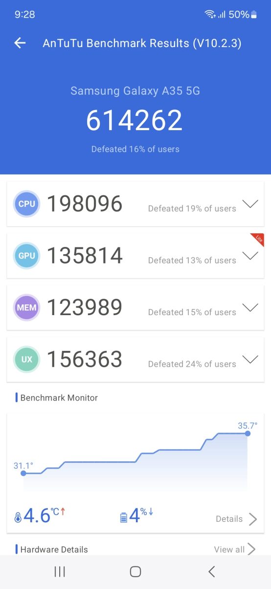271x589 pixels.
Task: Open recent apps from navigation bar
Action: 60,571
